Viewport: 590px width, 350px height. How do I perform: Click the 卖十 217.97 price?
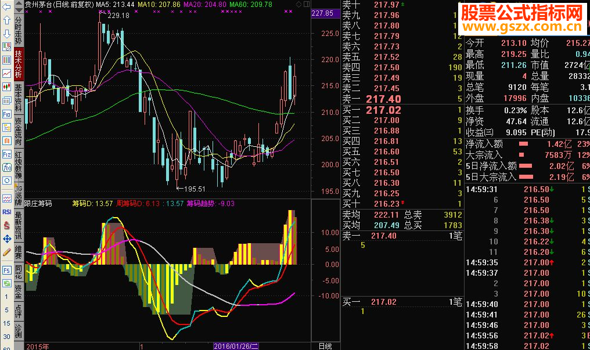[386, 5]
